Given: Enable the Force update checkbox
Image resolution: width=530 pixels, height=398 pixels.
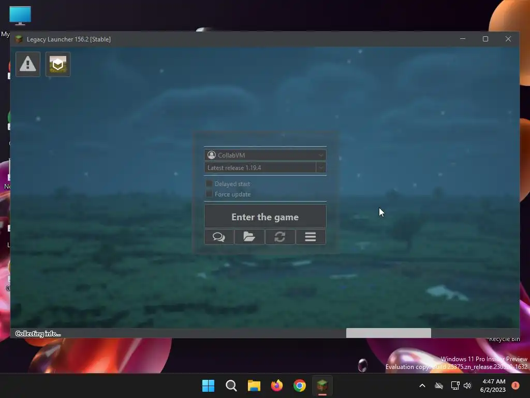Looking at the screenshot, I should point(209,194).
